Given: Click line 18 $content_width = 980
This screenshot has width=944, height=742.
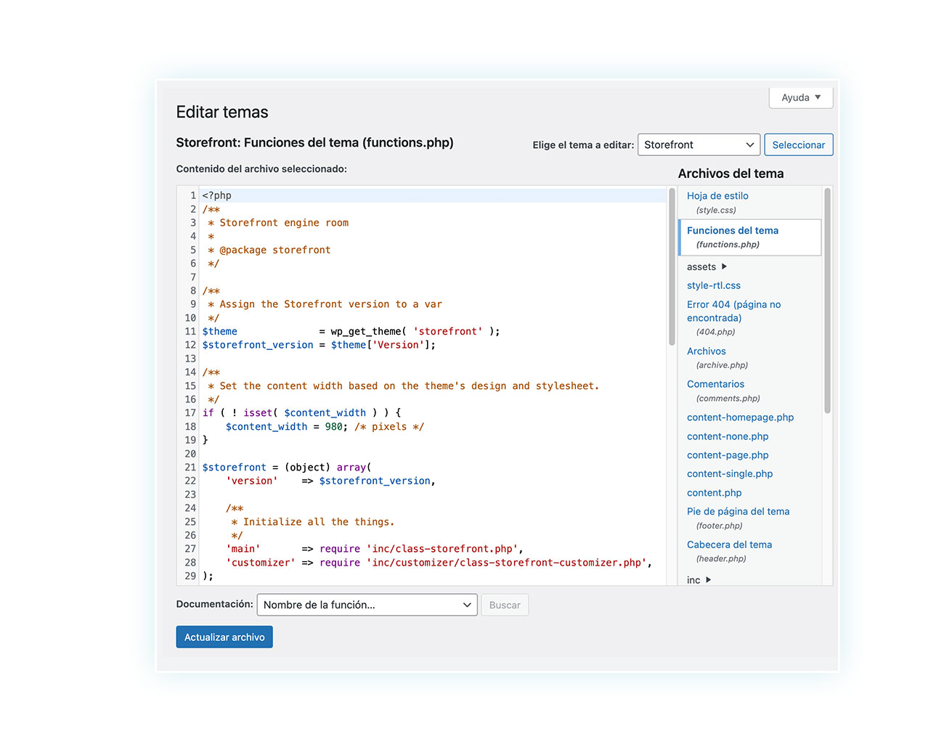Looking at the screenshot, I should [x=325, y=427].
